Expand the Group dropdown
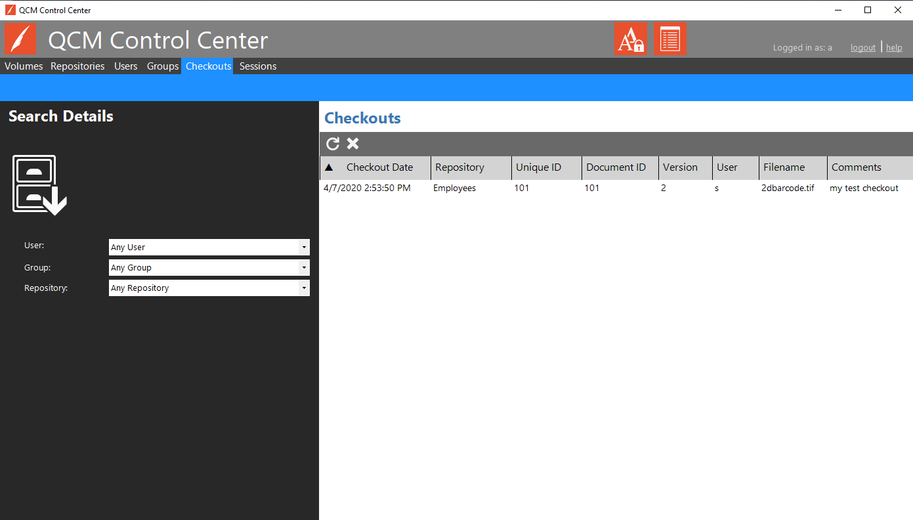 (x=303, y=268)
